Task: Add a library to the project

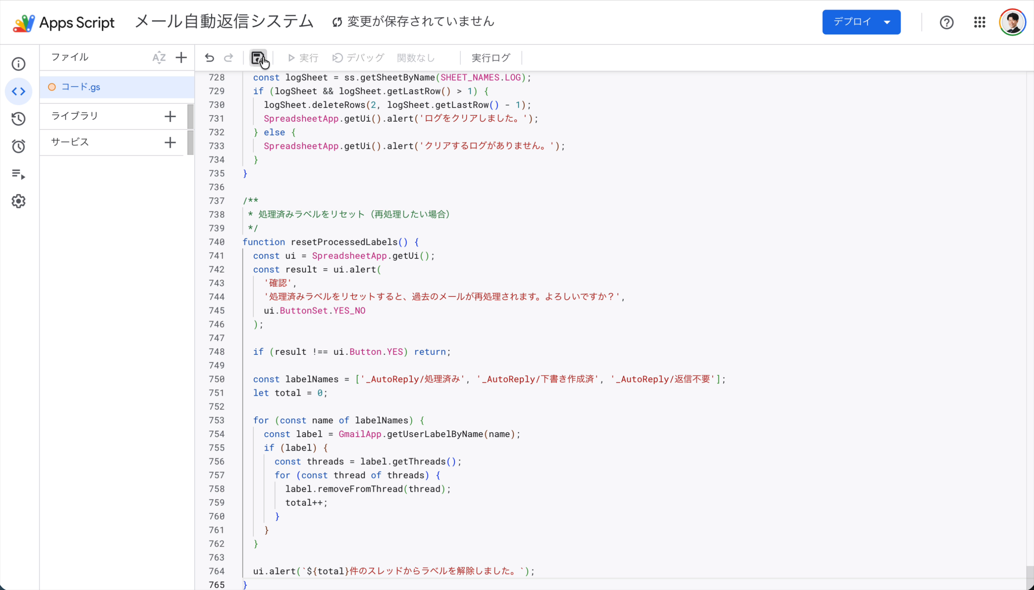Action: click(170, 116)
